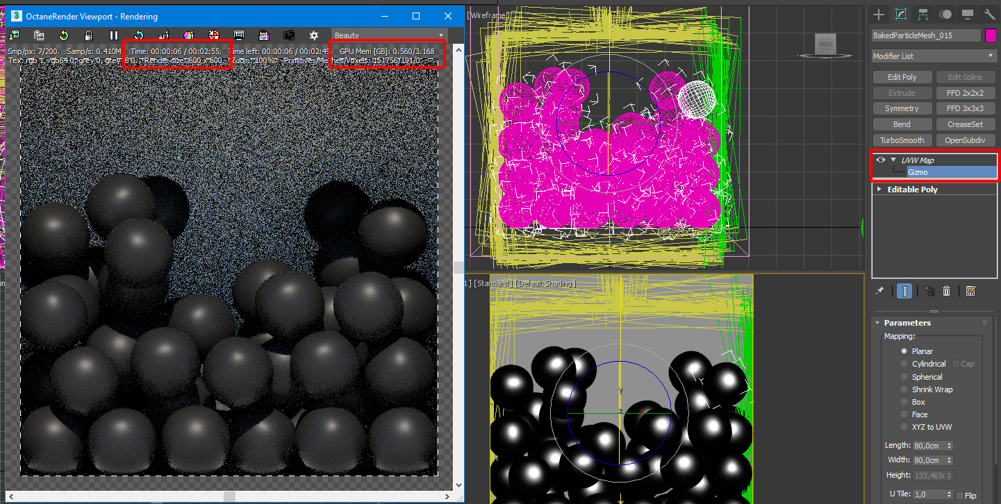
Task: Open the magenta object color swatch
Action: point(991,35)
